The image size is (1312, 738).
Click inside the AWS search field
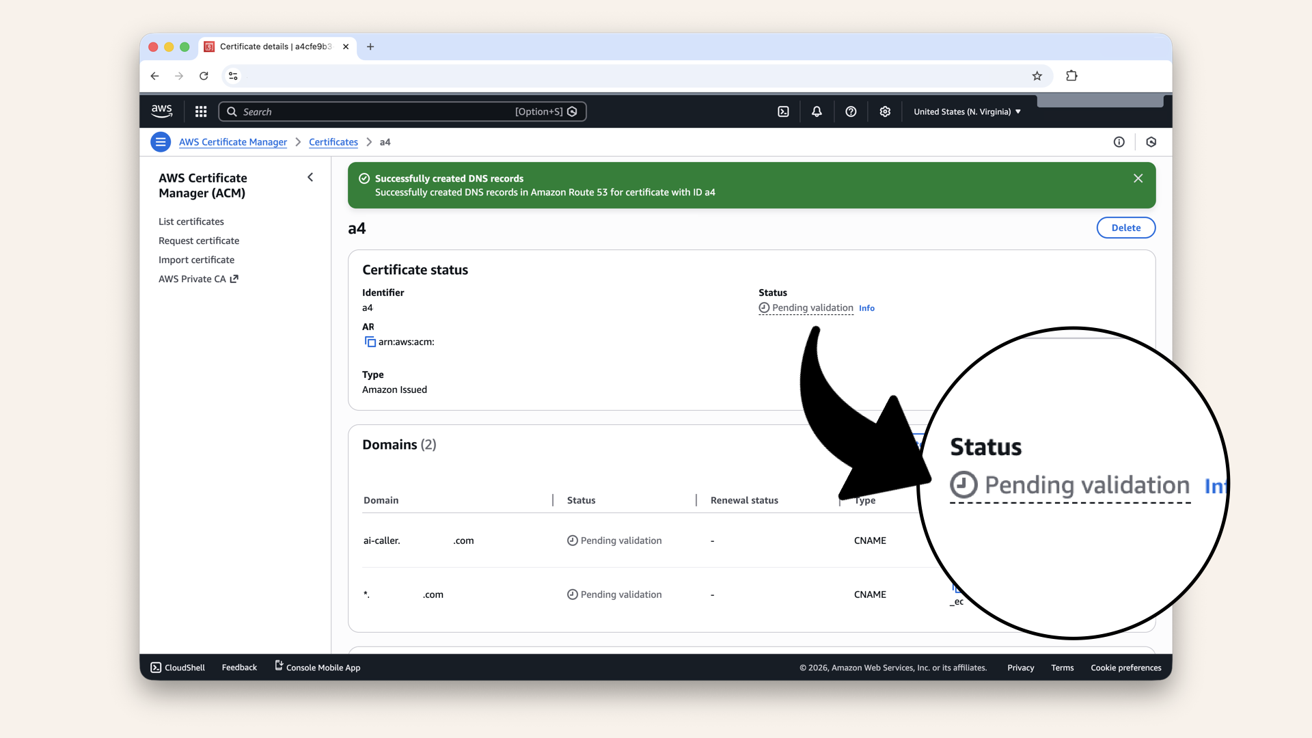coord(402,111)
